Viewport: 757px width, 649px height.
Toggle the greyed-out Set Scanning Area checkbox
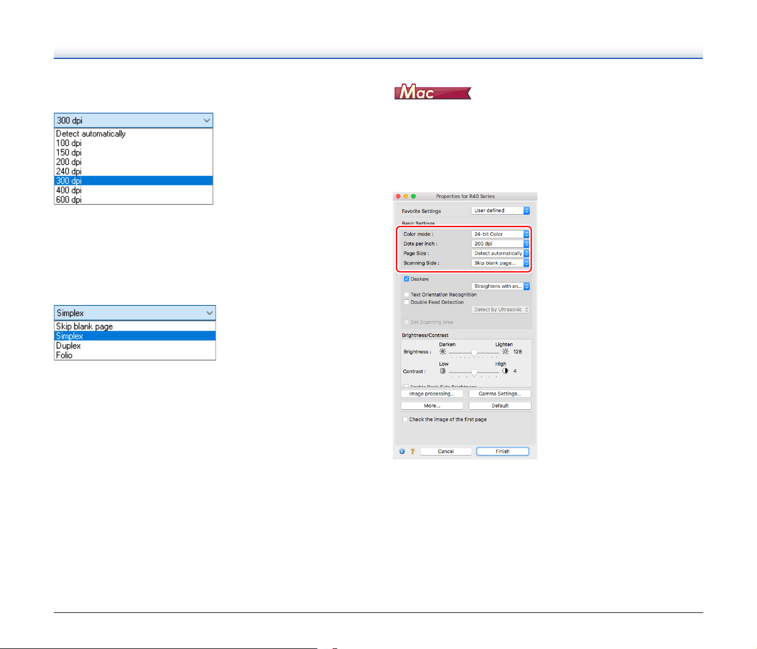click(406, 322)
